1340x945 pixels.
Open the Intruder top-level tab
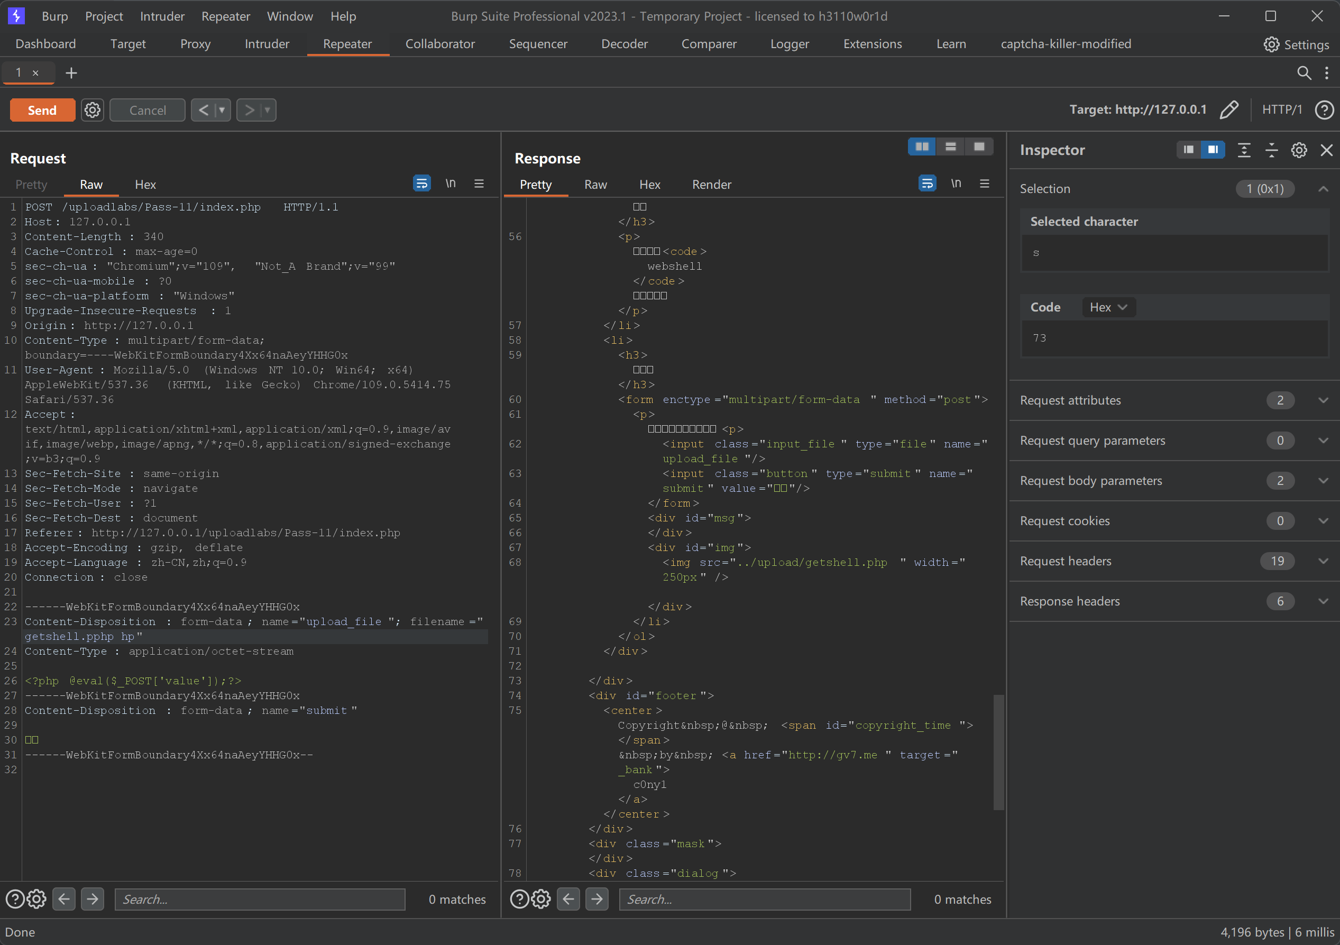tap(267, 44)
